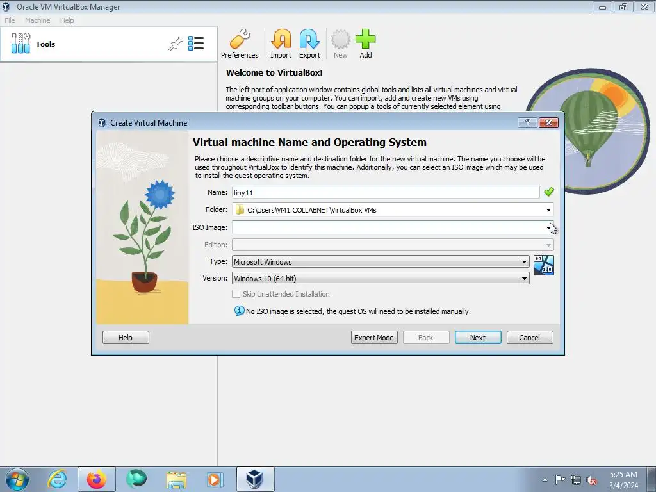Click the Windows 10 64-bit OS badge
Screen dimensions: 656x492
click(544, 265)
